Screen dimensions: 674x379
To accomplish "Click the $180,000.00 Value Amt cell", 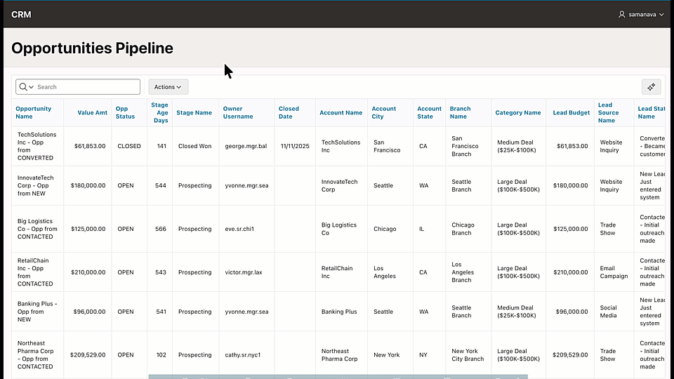I will (x=88, y=185).
